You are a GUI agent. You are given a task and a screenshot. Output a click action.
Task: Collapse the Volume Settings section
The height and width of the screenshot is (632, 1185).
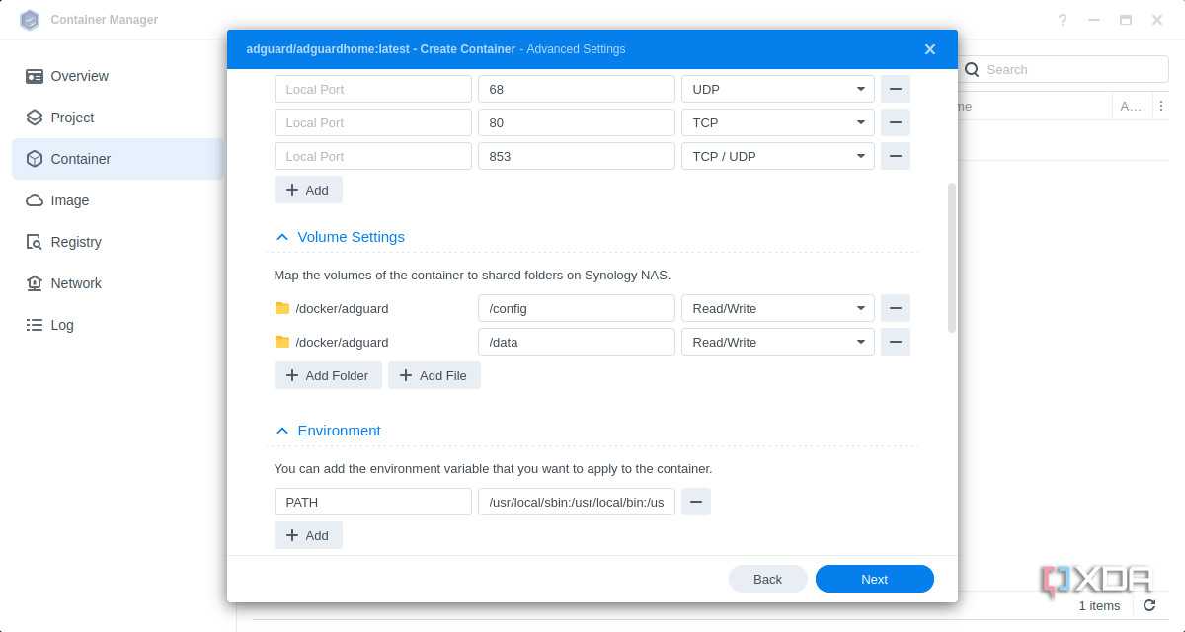tap(282, 237)
